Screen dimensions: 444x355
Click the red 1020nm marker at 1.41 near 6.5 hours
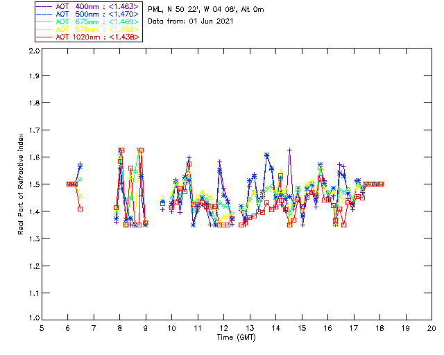(x=80, y=209)
